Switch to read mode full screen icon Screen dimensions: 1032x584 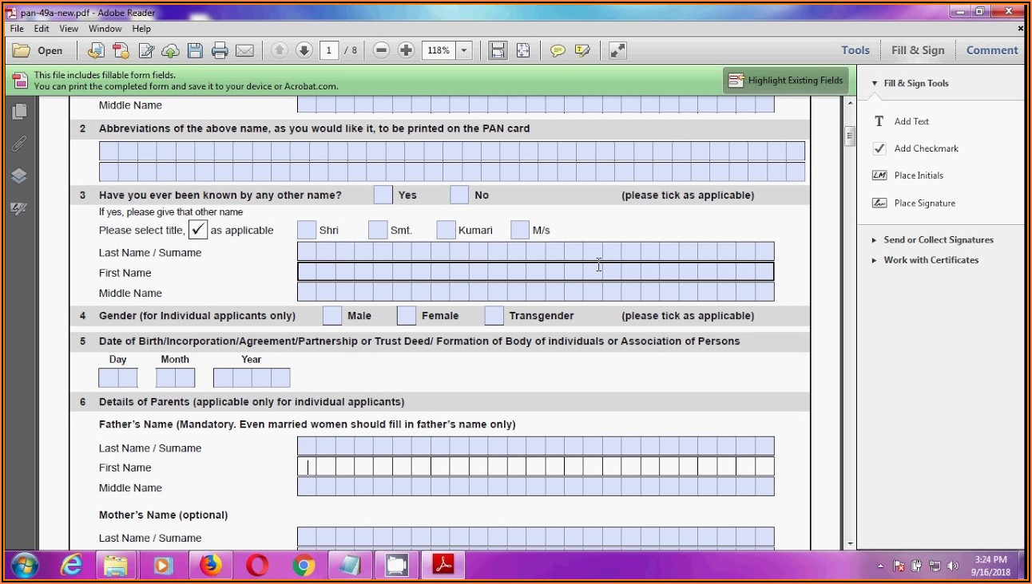coord(617,50)
